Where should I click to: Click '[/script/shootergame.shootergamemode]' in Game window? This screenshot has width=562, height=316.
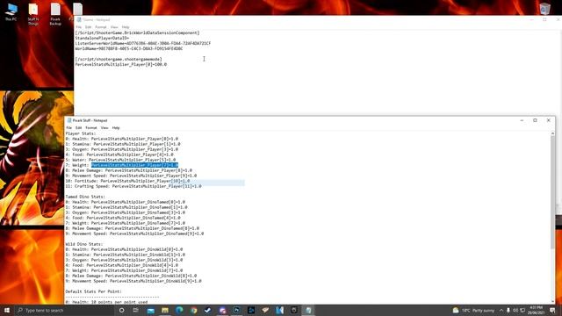pyautogui.click(x=119, y=59)
